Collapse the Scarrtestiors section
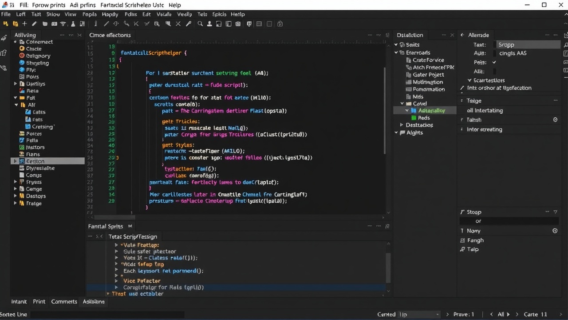The height and width of the screenshot is (320, 568). (x=469, y=80)
